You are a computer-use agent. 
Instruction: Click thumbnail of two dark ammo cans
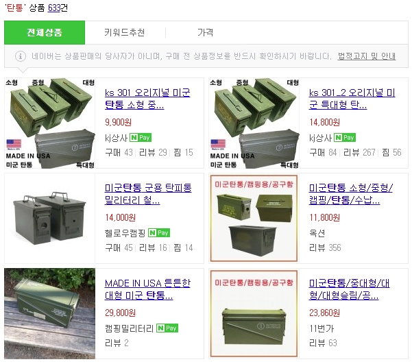pos(49,218)
